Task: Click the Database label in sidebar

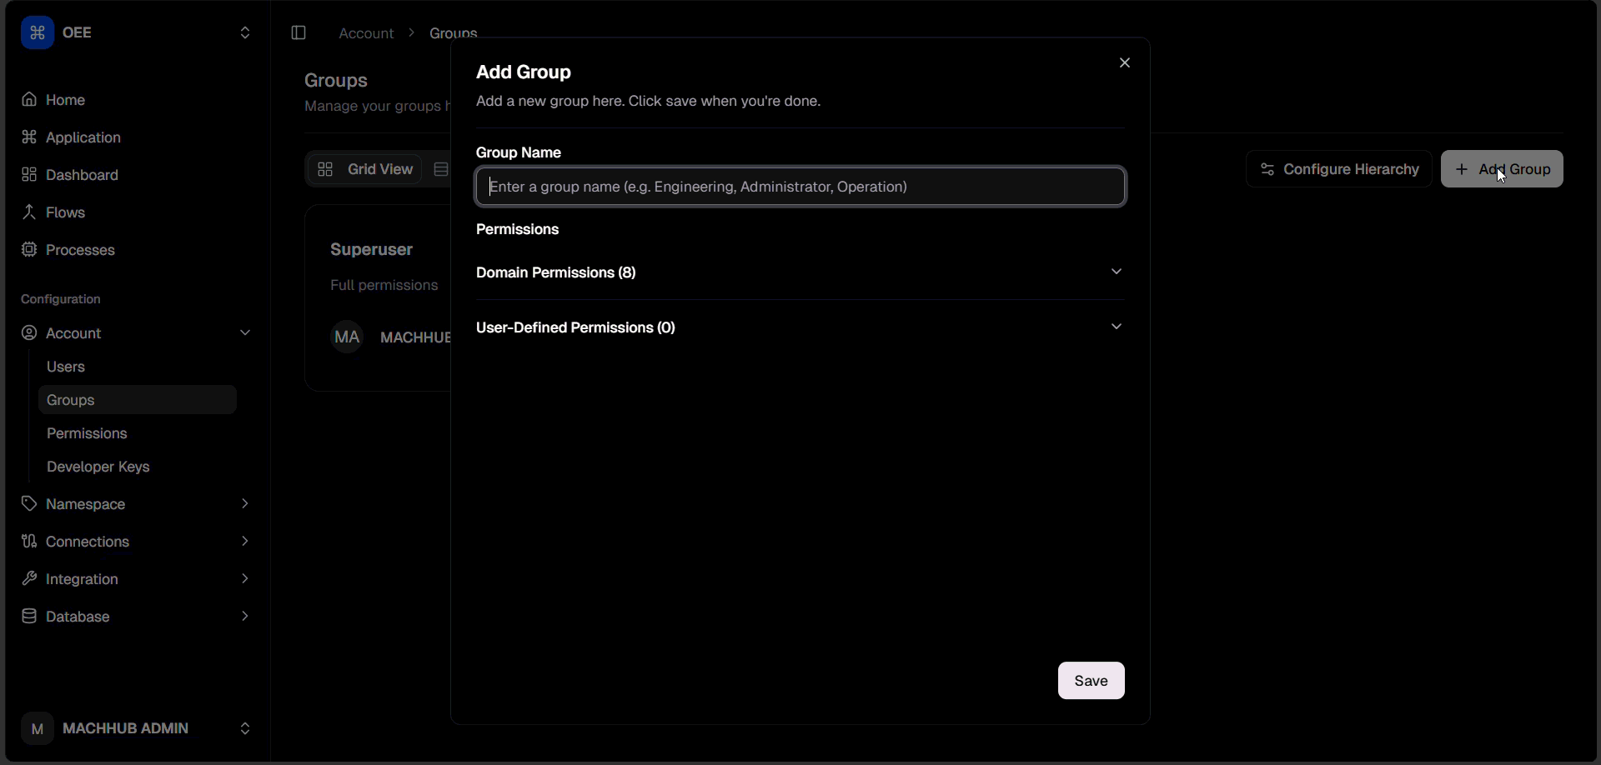Action: [x=78, y=617]
